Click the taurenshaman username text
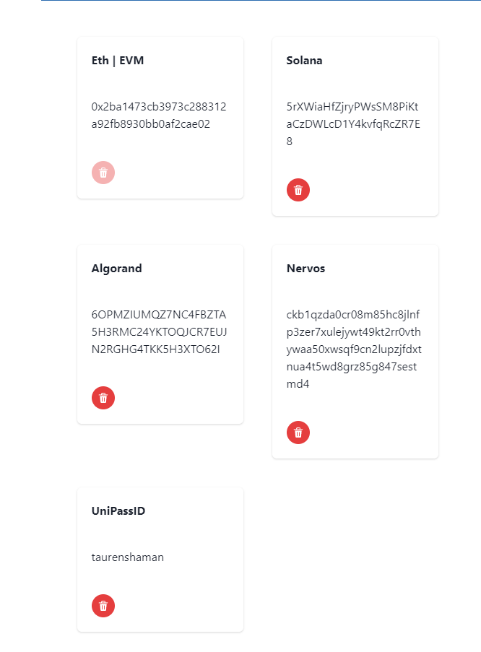Screen dimensions: 481x652 click(x=128, y=557)
